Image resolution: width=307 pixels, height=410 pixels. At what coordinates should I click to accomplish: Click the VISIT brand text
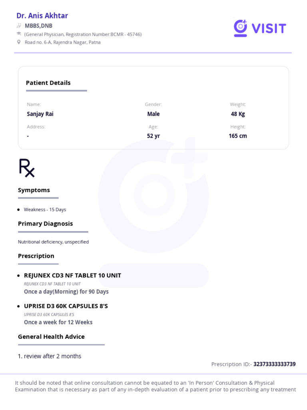(x=269, y=28)
